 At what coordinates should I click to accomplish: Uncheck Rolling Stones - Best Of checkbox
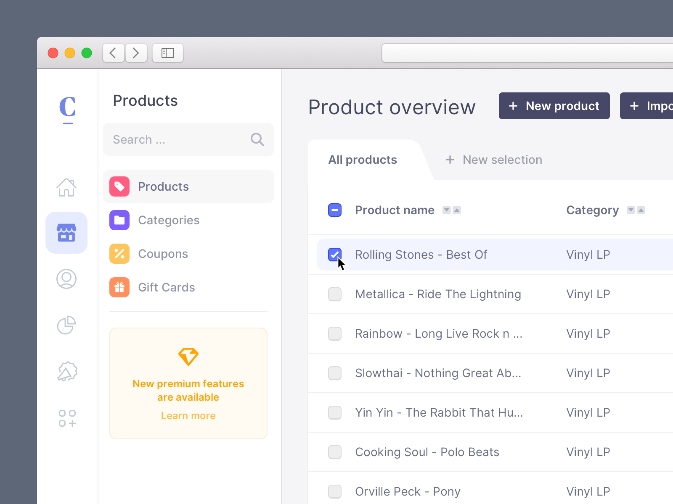coord(335,255)
